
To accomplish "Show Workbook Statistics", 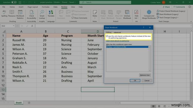I will pos(20,14).
